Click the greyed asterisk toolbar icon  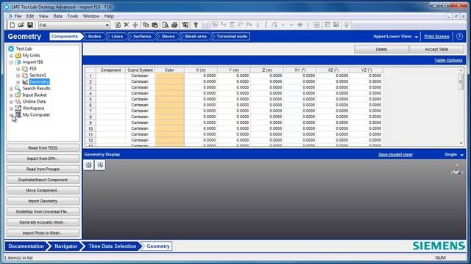pyautogui.click(x=300, y=25)
